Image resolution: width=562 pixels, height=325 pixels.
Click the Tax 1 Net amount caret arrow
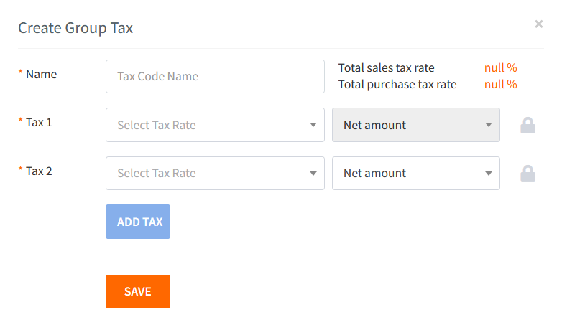tap(488, 125)
